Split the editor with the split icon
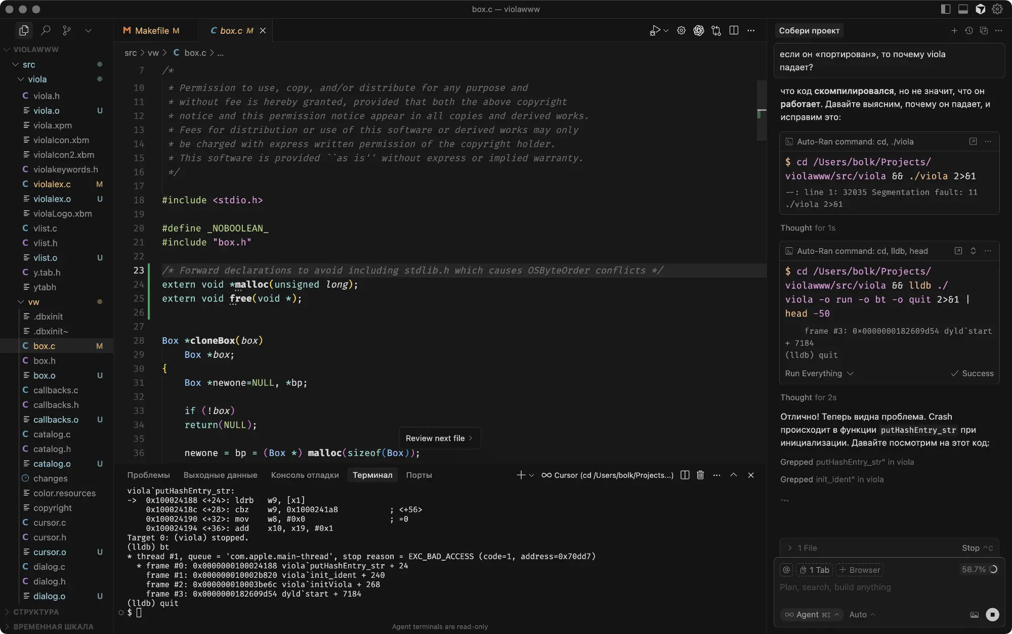This screenshot has width=1012, height=634. coord(734,30)
